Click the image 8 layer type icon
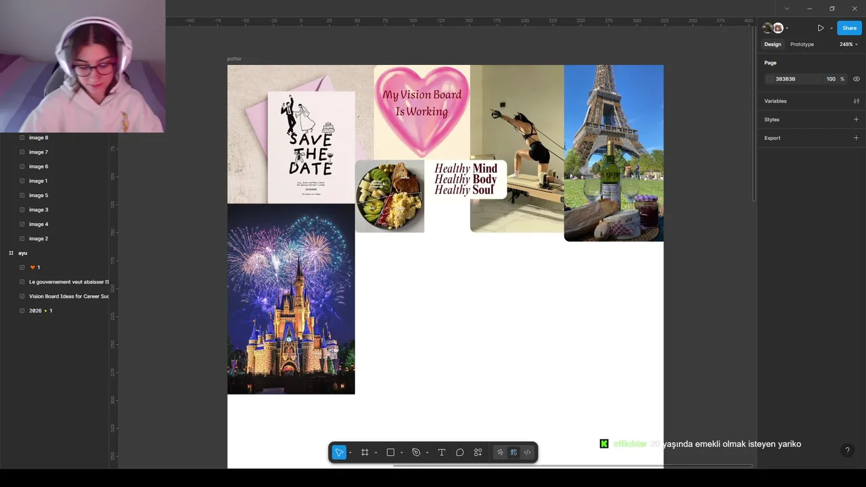 coord(22,138)
